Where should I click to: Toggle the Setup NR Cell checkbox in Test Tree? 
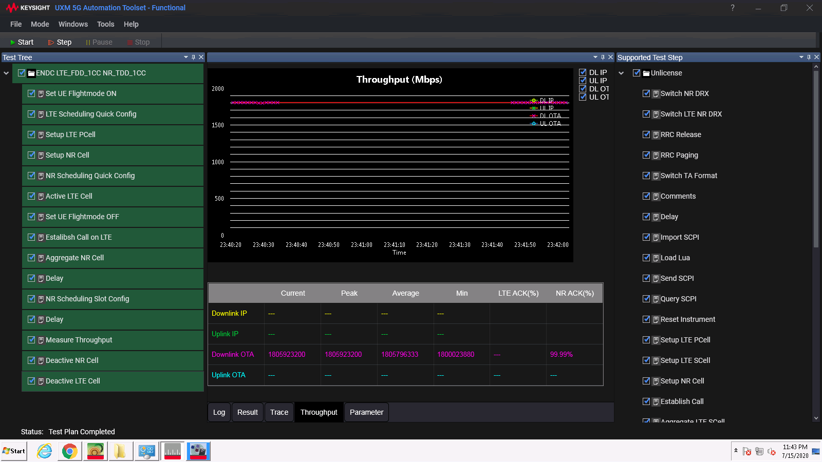click(x=31, y=155)
